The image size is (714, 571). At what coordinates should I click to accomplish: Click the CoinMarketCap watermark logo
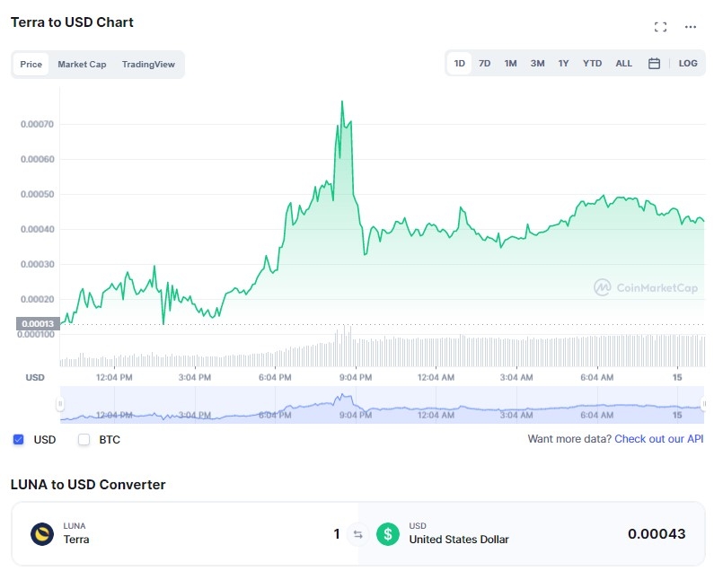coord(646,288)
